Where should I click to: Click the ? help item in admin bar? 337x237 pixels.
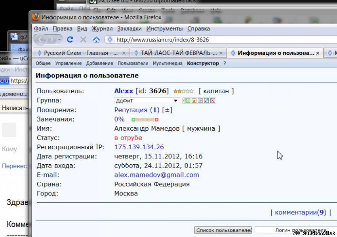pyautogui.click(x=225, y=64)
